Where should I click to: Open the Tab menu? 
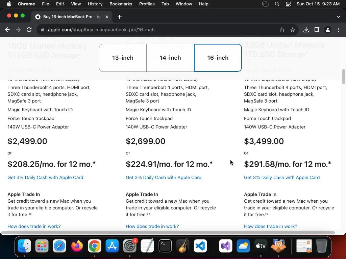click(165, 4)
